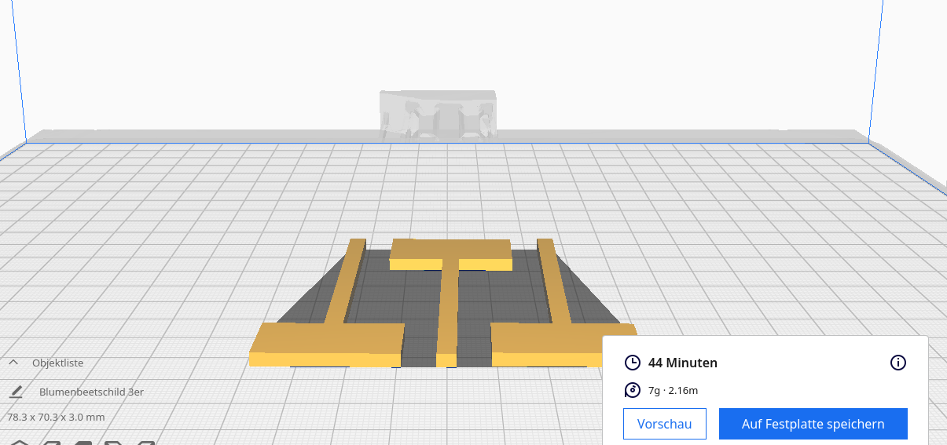Click the 7g · 2.16m material usage text
The width and height of the screenshot is (947, 445).
point(674,390)
